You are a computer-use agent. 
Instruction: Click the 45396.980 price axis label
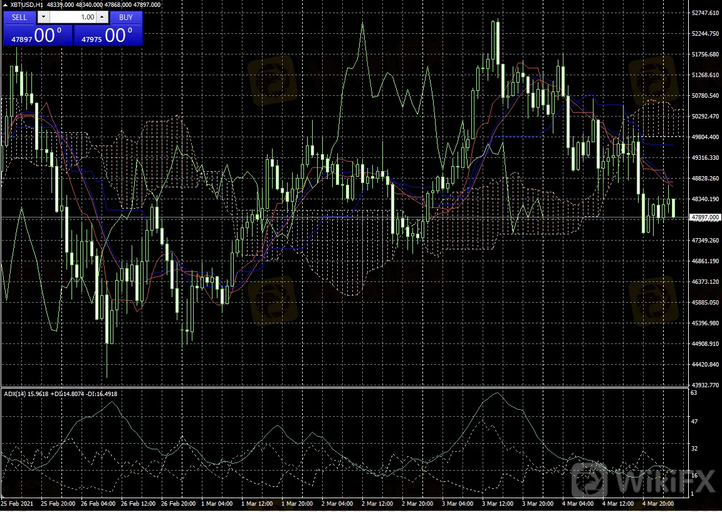coord(704,323)
